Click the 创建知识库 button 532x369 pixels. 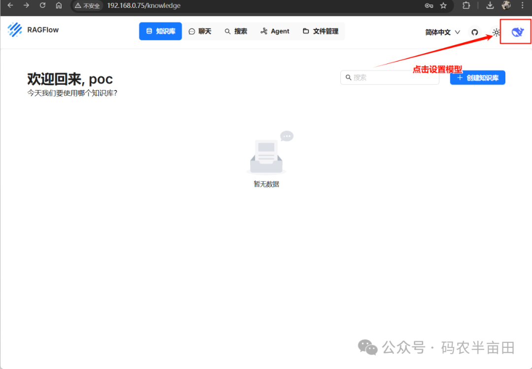pyautogui.click(x=477, y=78)
